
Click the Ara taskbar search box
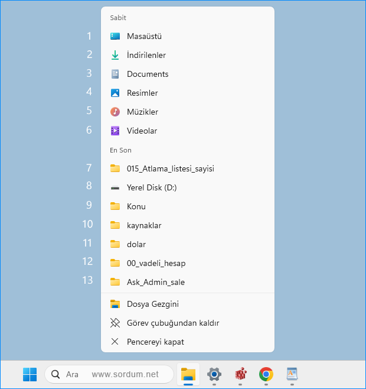click(109, 374)
